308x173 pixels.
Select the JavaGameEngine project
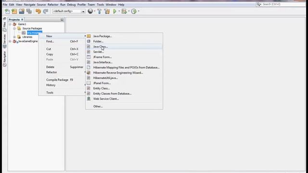pos(28,41)
